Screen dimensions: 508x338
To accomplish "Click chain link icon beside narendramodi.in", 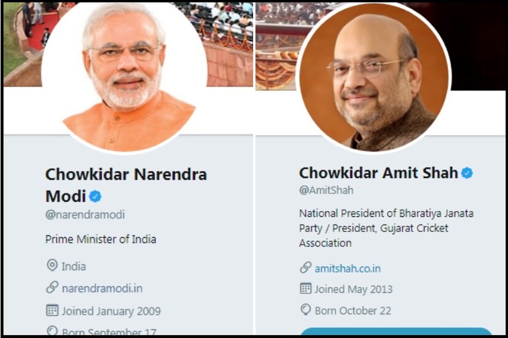I will (52, 288).
